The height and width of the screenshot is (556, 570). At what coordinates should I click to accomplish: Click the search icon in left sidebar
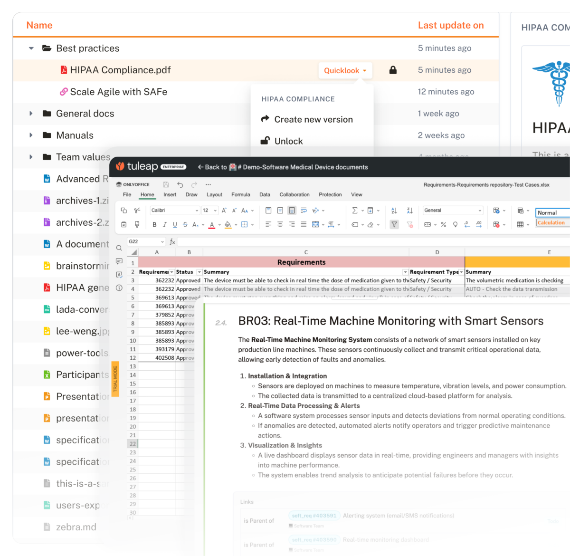(119, 248)
